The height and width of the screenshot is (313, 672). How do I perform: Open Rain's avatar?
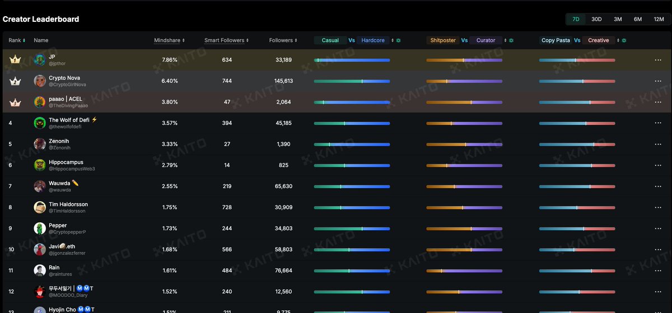[x=40, y=270]
